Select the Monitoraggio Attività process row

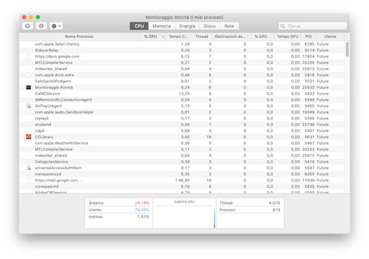coord(182,87)
